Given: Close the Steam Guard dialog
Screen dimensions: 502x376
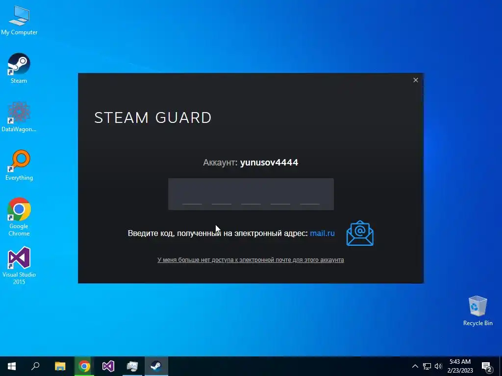Looking at the screenshot, I should click(x=416, y=80).
